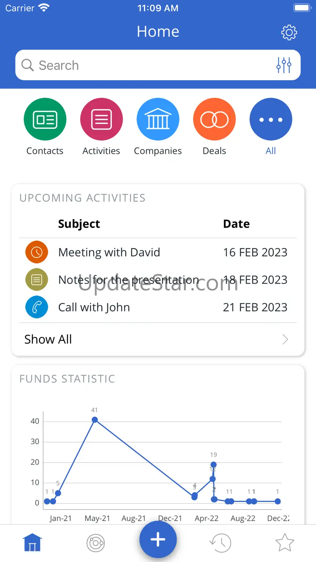
Task: Select the Call with John activity
Action: (x=94, y=307)
